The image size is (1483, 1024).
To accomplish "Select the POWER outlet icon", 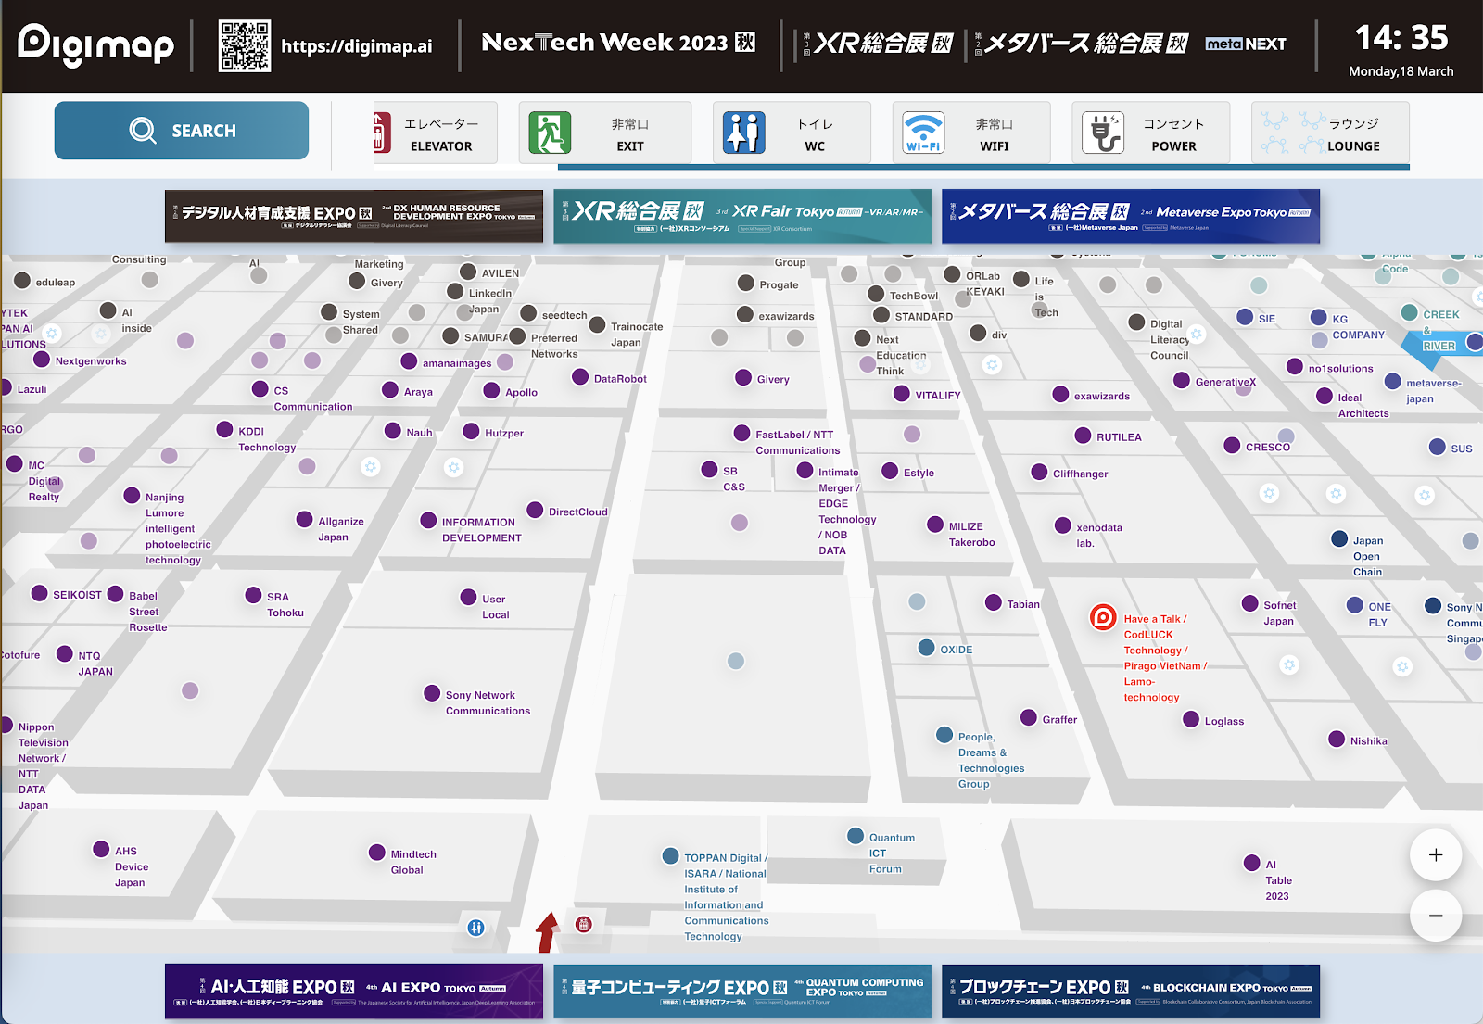I will tap(1149, 133).
